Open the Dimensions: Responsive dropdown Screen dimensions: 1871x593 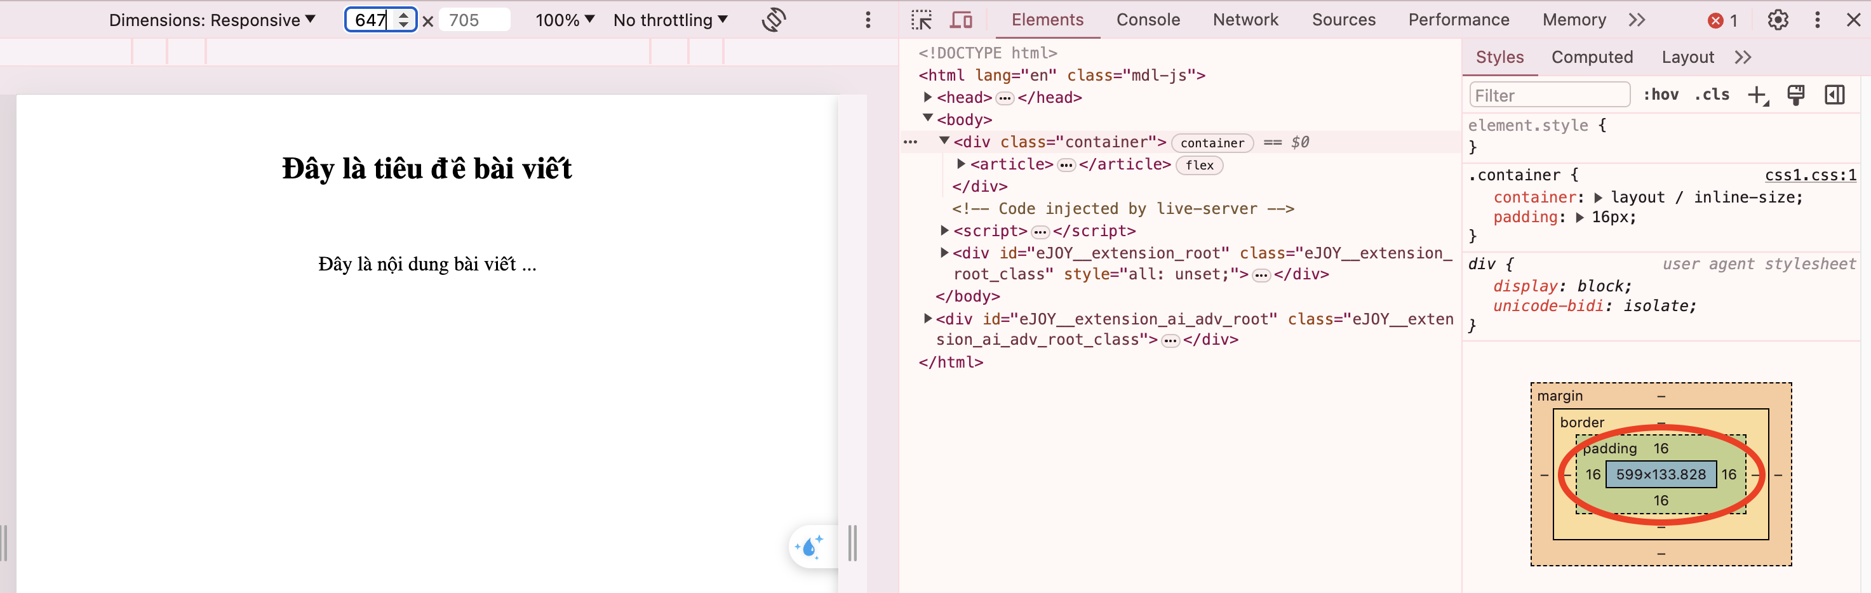212,20
